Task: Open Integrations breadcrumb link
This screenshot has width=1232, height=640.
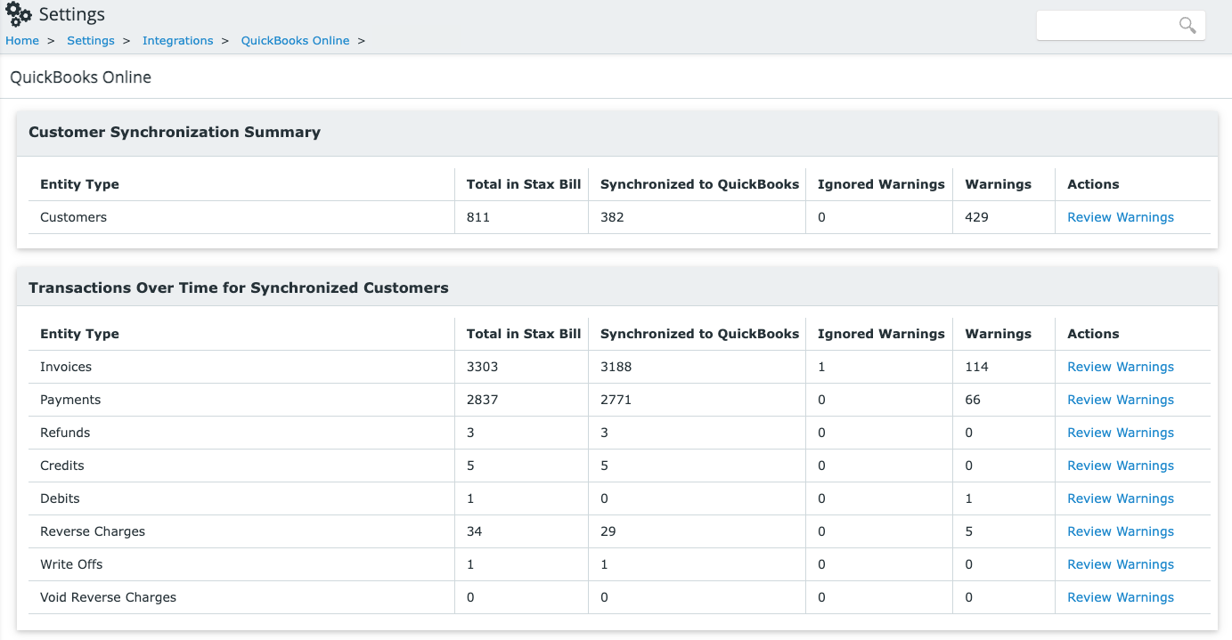Action: [x=178, y=41]
